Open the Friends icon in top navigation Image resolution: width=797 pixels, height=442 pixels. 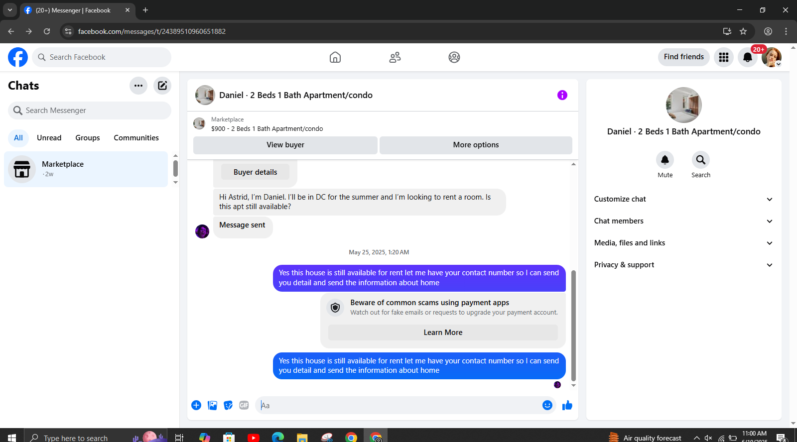click(x=395, y=57)
